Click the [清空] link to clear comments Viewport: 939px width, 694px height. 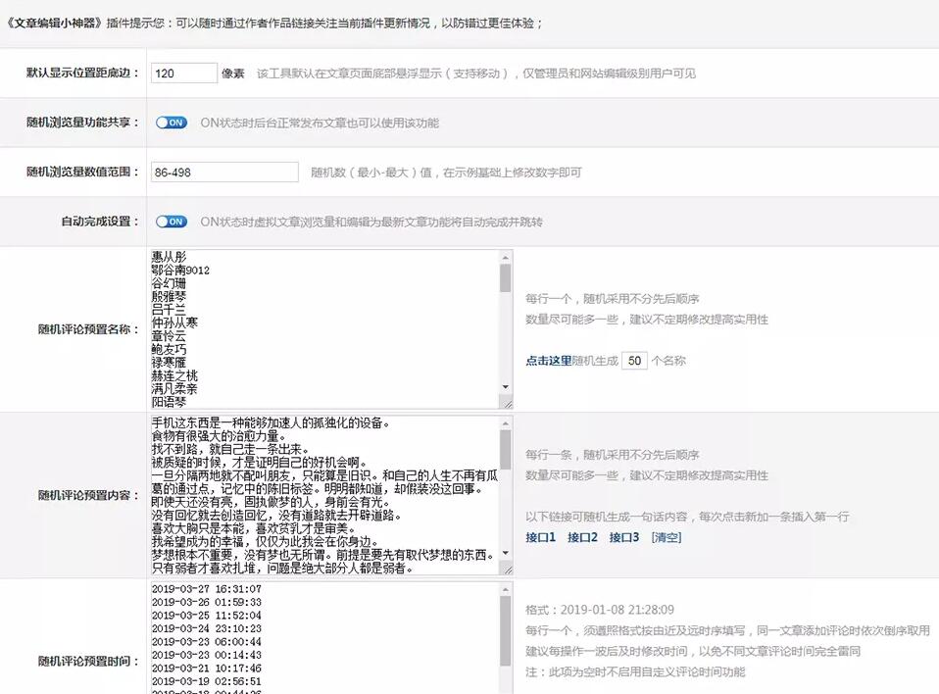pyautogui.click(x=666, y=537)
